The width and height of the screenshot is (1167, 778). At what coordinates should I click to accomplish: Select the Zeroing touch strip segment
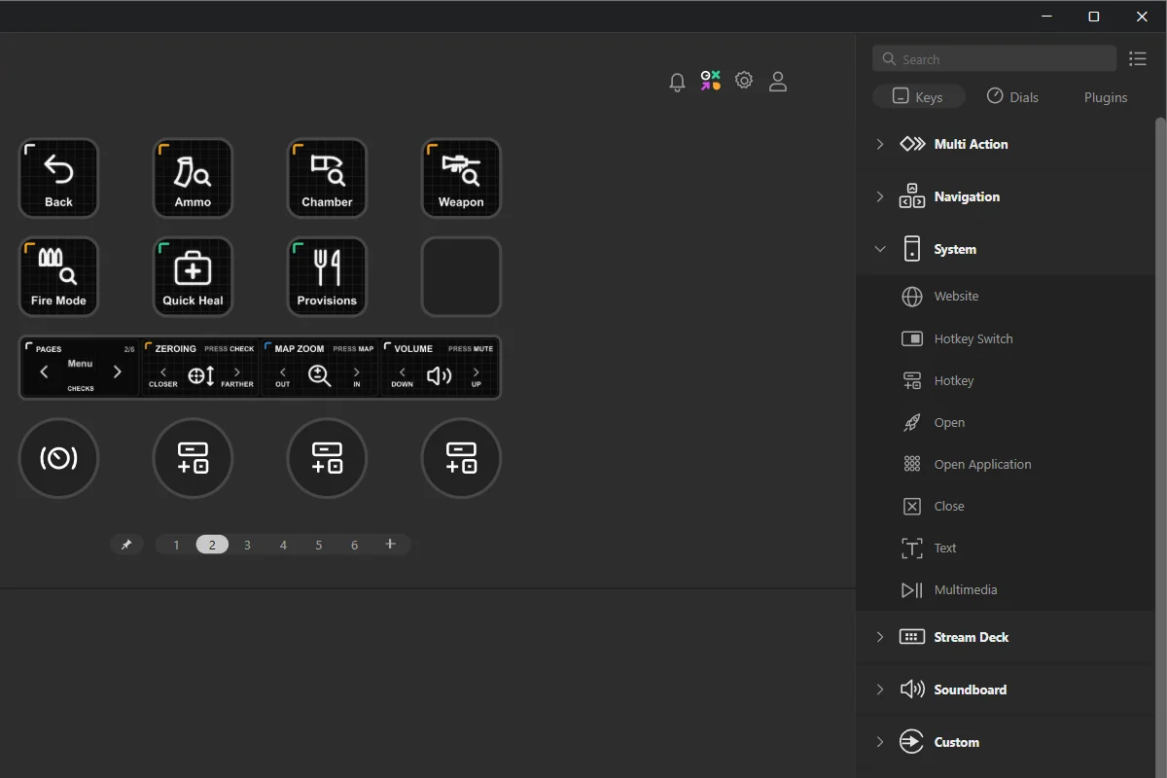(x=200, y=368)
